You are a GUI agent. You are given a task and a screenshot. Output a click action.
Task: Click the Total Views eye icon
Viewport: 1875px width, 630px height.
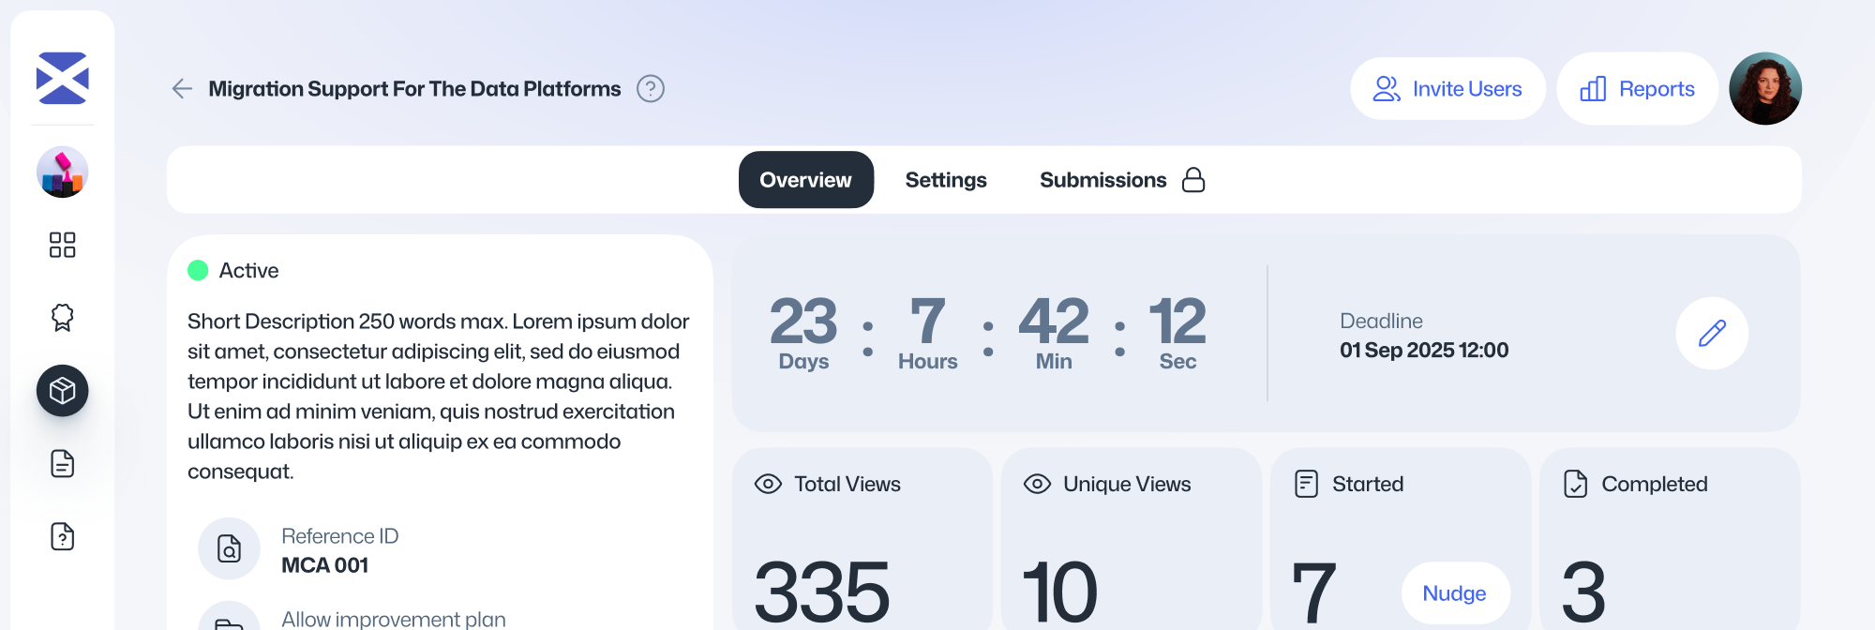768,484
